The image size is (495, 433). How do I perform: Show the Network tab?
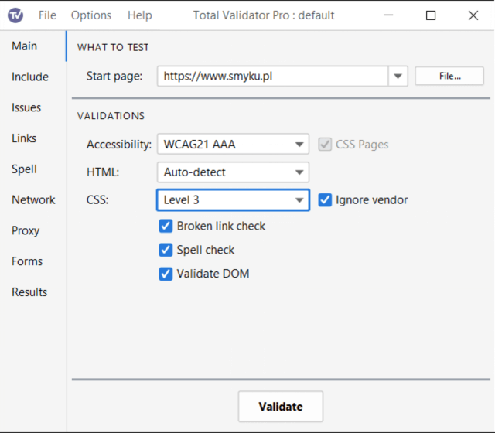[x=33, y=199]
